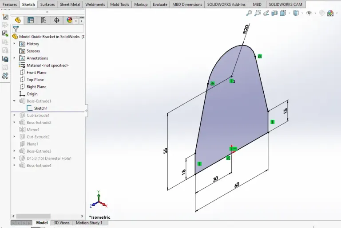Viewport: 341px width, 228px height.
Task: Open the DisplayManager color ball tab
Action: [69, 20]
